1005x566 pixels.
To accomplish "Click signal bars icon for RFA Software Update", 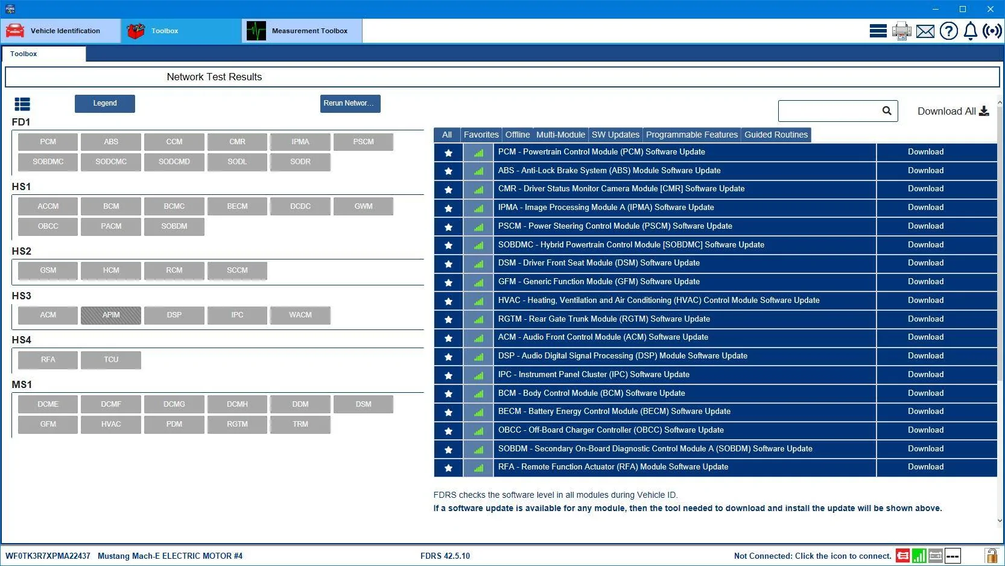I will click(478, 468).
